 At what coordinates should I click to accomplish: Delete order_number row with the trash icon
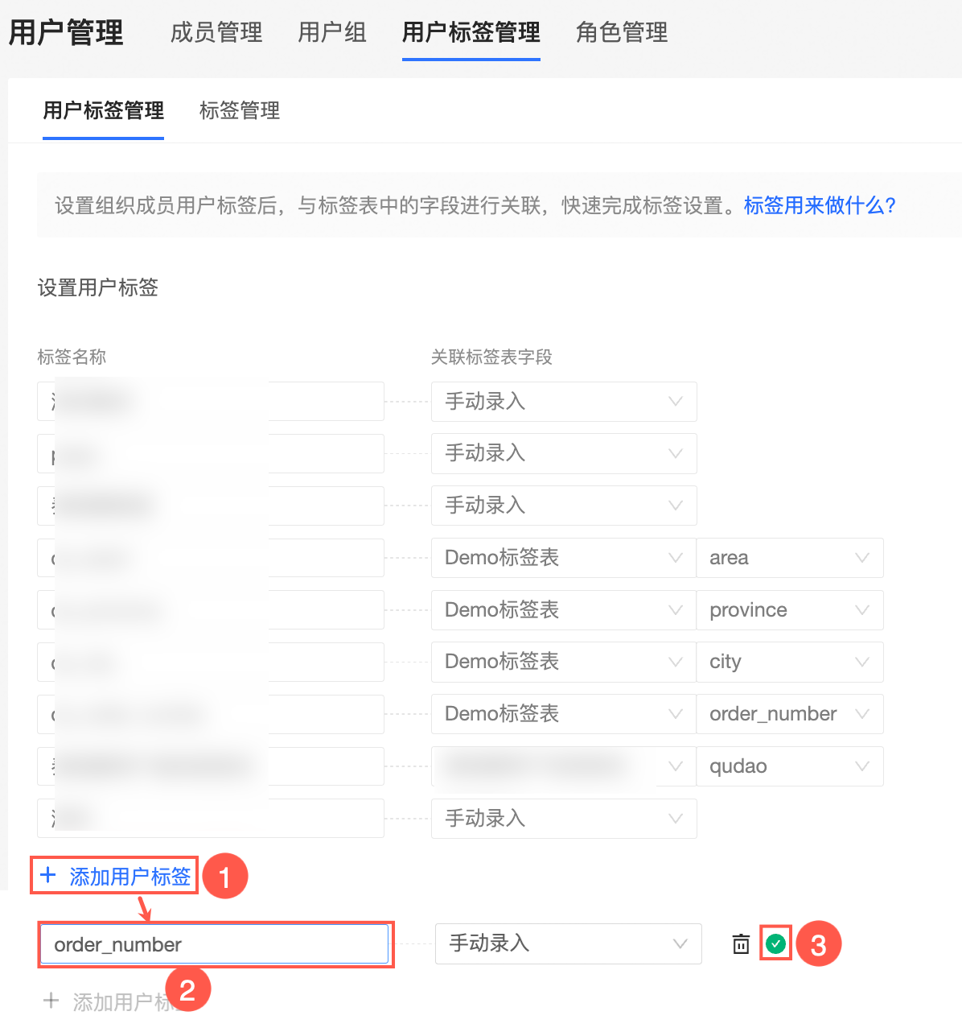741,943
